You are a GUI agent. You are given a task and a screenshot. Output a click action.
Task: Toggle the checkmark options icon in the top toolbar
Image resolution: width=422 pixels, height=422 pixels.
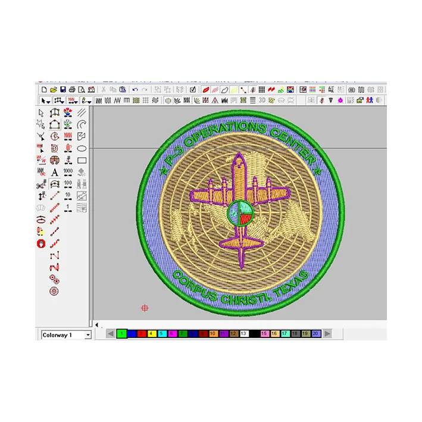pyautogui.click(x=193, y=90)
